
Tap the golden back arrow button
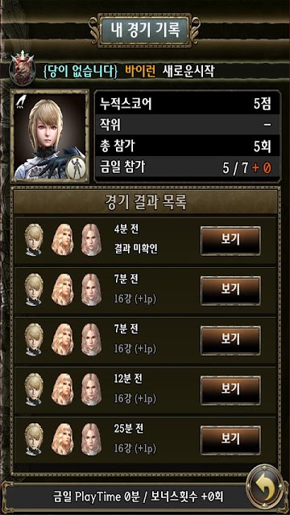pyautogui.click(x=265, y=486)
